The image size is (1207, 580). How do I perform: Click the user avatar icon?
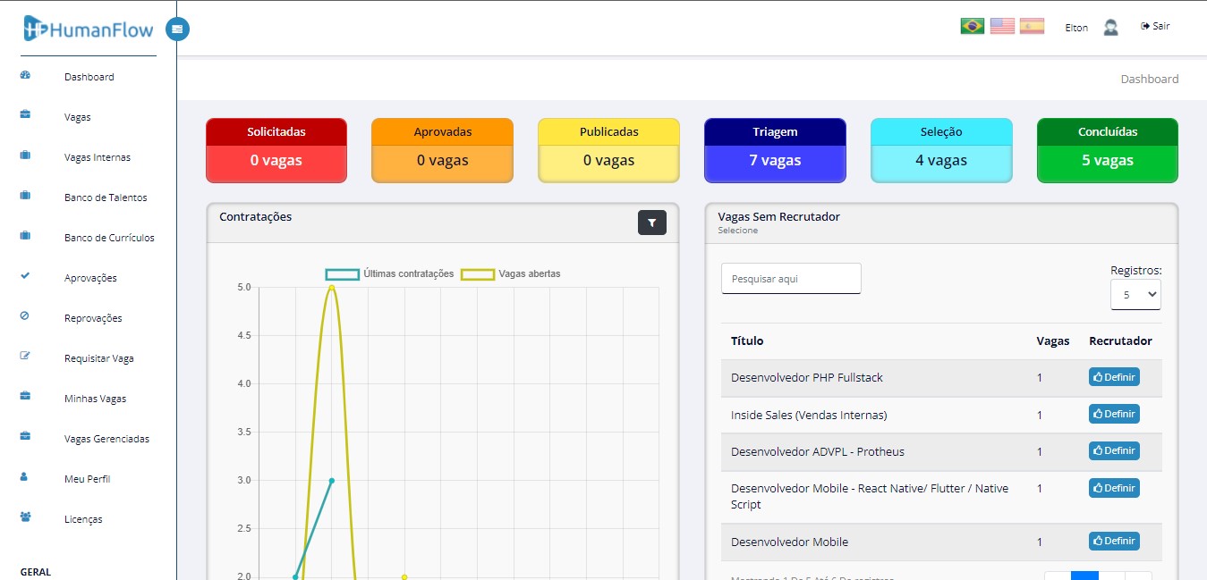(x=1110, y=28)
